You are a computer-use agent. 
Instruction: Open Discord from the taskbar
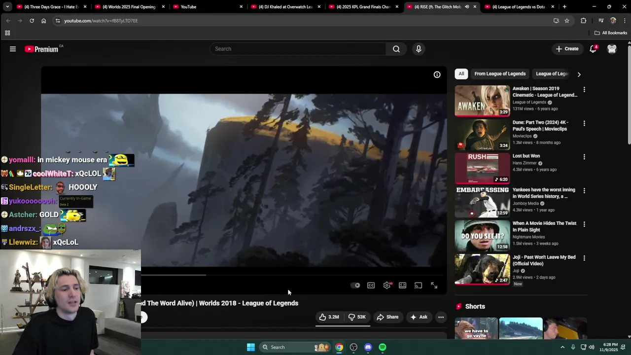pyautogui.click(x=368, y=347)
